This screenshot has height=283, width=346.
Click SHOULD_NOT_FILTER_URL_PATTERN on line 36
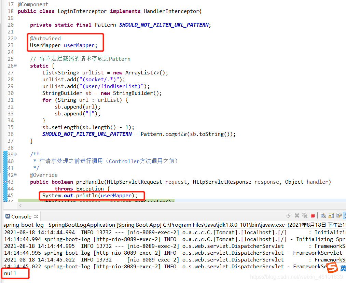(87, 135)
